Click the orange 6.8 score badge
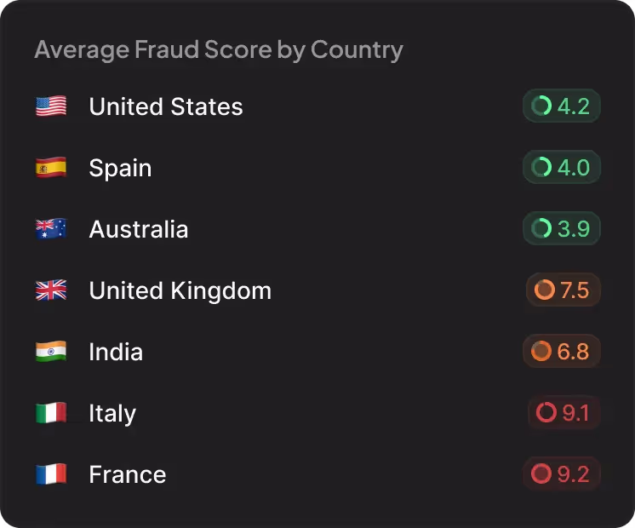This screenshot has width=635, height=528. pyautogui.click(x=562, y=352)
